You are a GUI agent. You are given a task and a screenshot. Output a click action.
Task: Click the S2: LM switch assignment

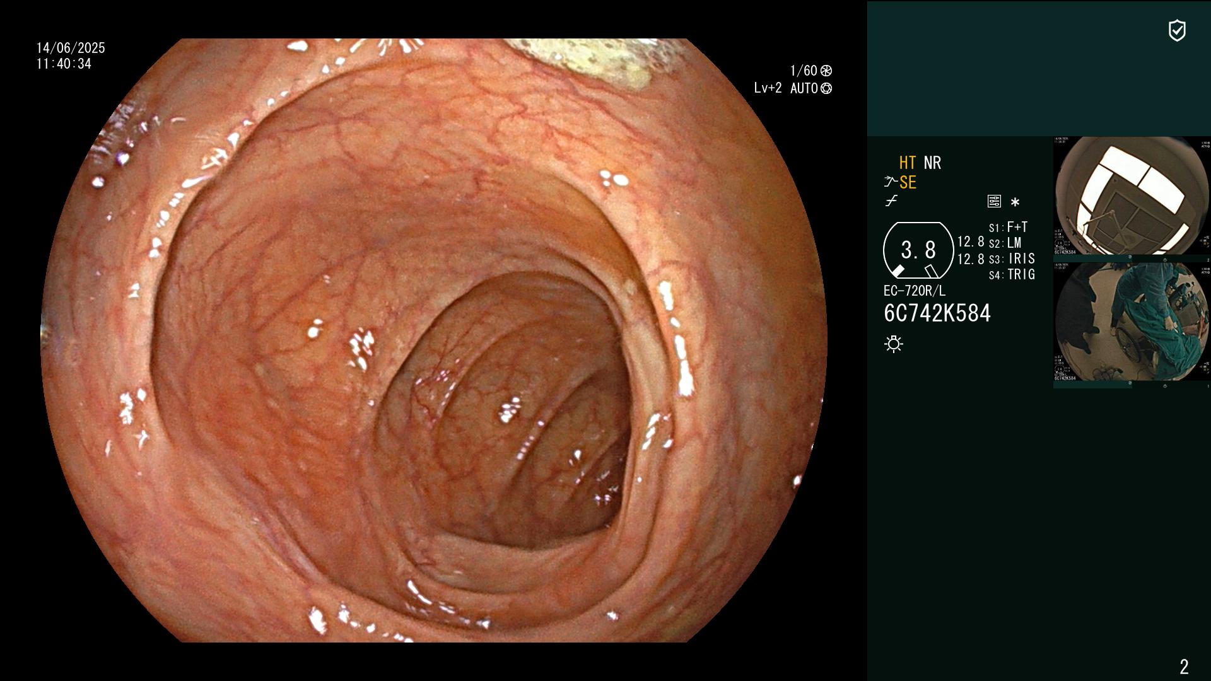coord(1005,243)
